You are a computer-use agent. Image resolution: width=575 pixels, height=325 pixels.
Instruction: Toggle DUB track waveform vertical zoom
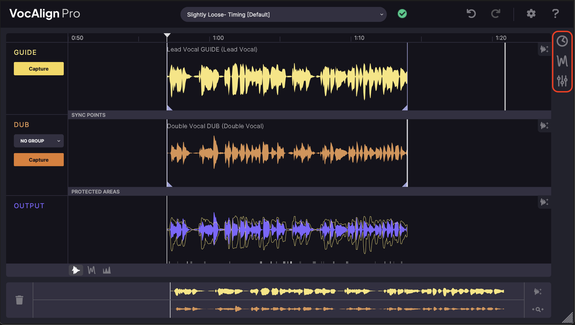[x=544, y=126]
